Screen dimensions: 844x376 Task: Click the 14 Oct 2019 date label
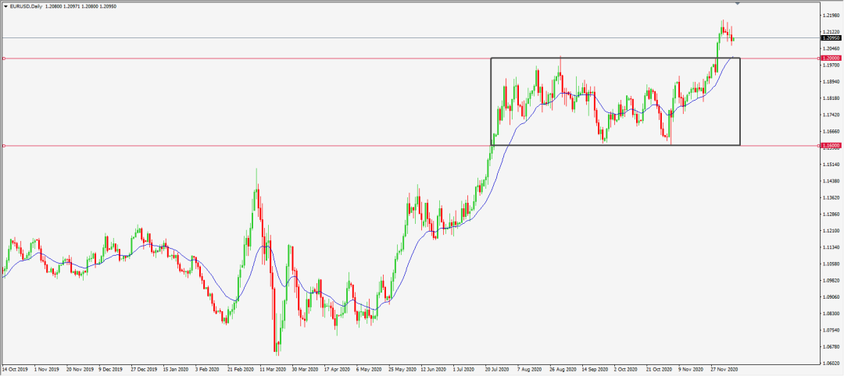[15, 370]
